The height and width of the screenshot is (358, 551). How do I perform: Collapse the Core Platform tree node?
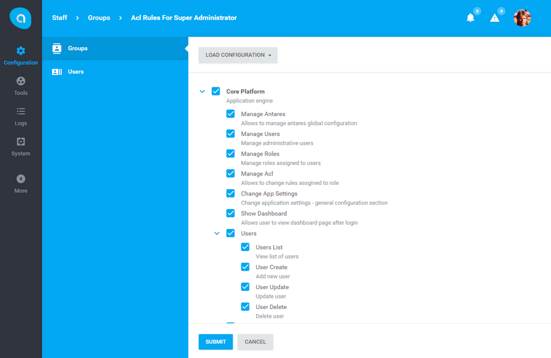[x=202, y=91]
